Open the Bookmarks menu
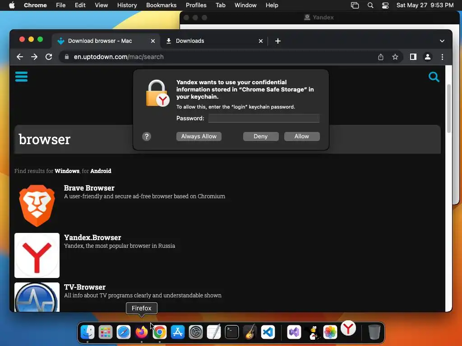Viewport: 462px width, 346px height. [161, 5]
